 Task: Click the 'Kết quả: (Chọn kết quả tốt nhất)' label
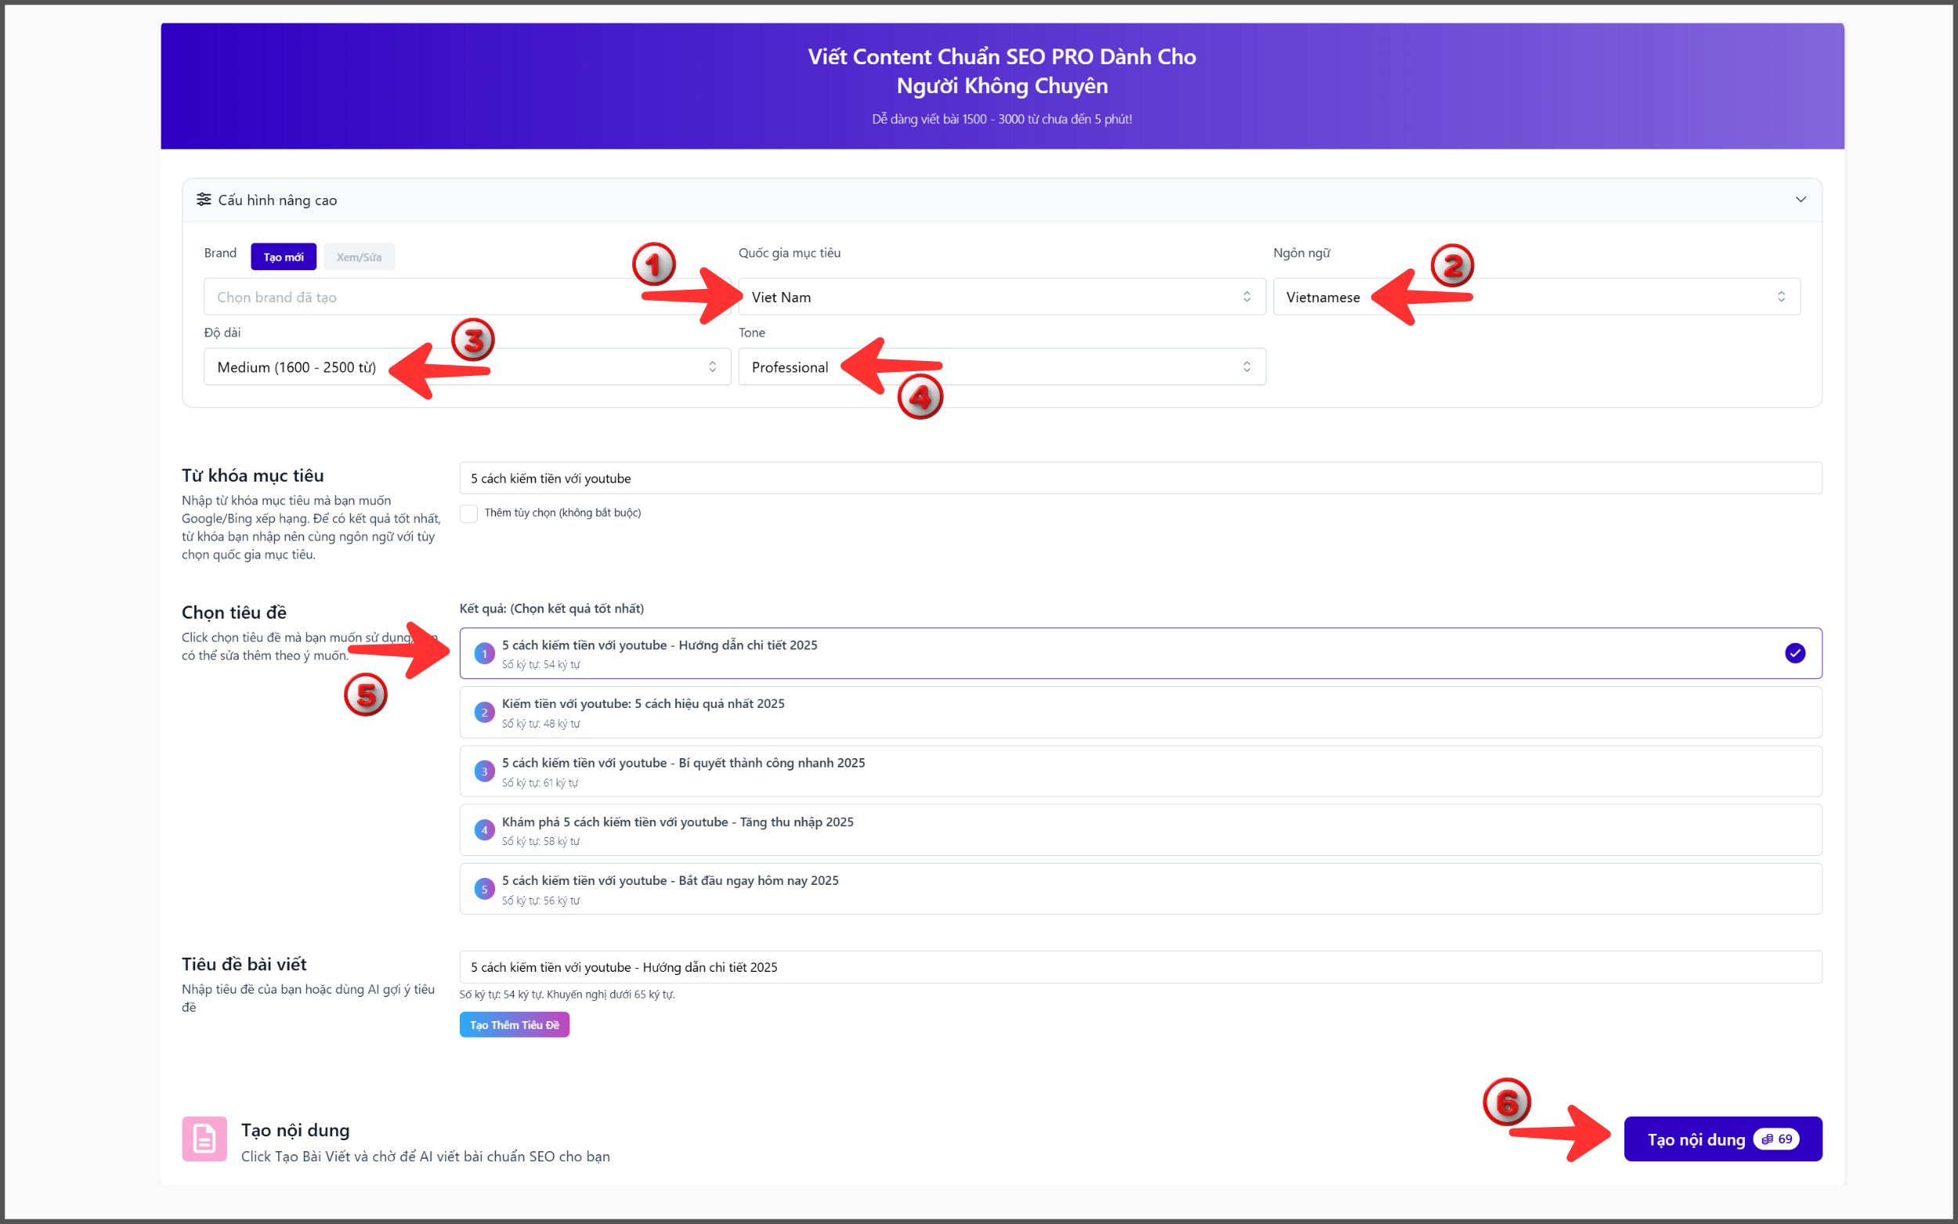coord(552,608)
